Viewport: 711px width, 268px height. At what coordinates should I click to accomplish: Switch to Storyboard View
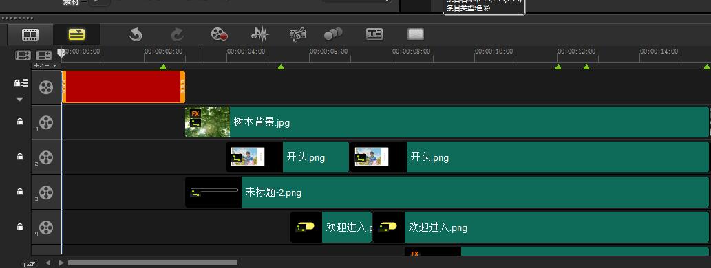tap(30, 34)
